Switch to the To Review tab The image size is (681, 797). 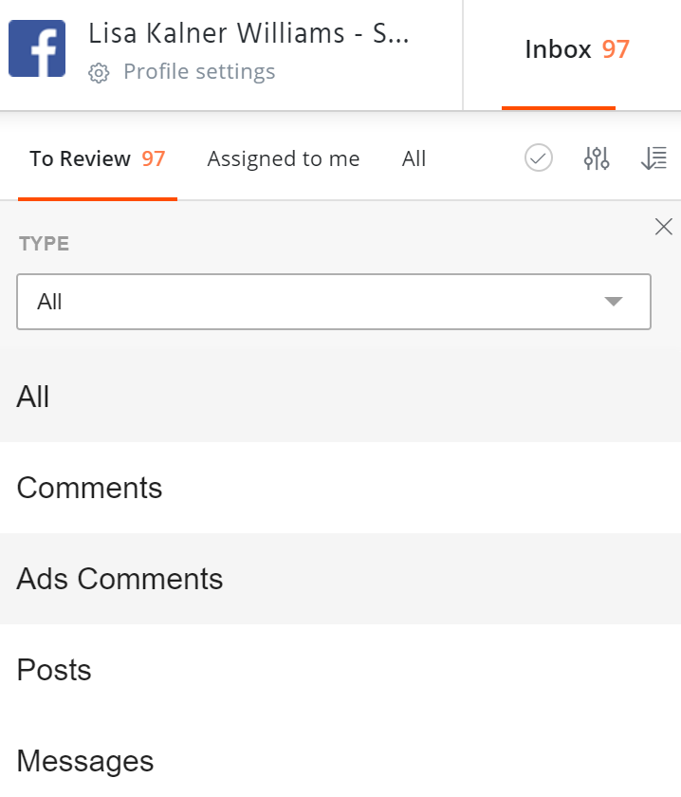pyautogui.click(x=81, y=158)
